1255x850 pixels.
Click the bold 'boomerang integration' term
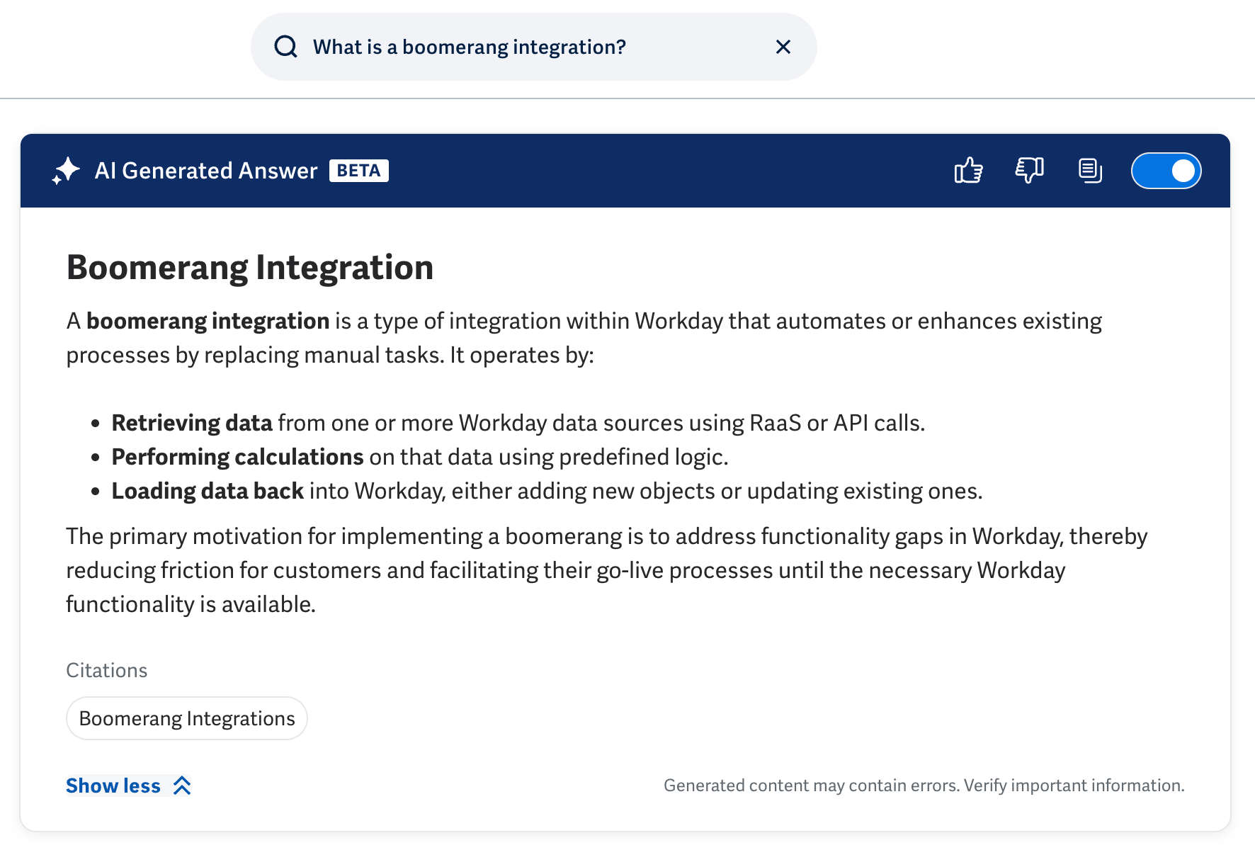tap(208, 321)
